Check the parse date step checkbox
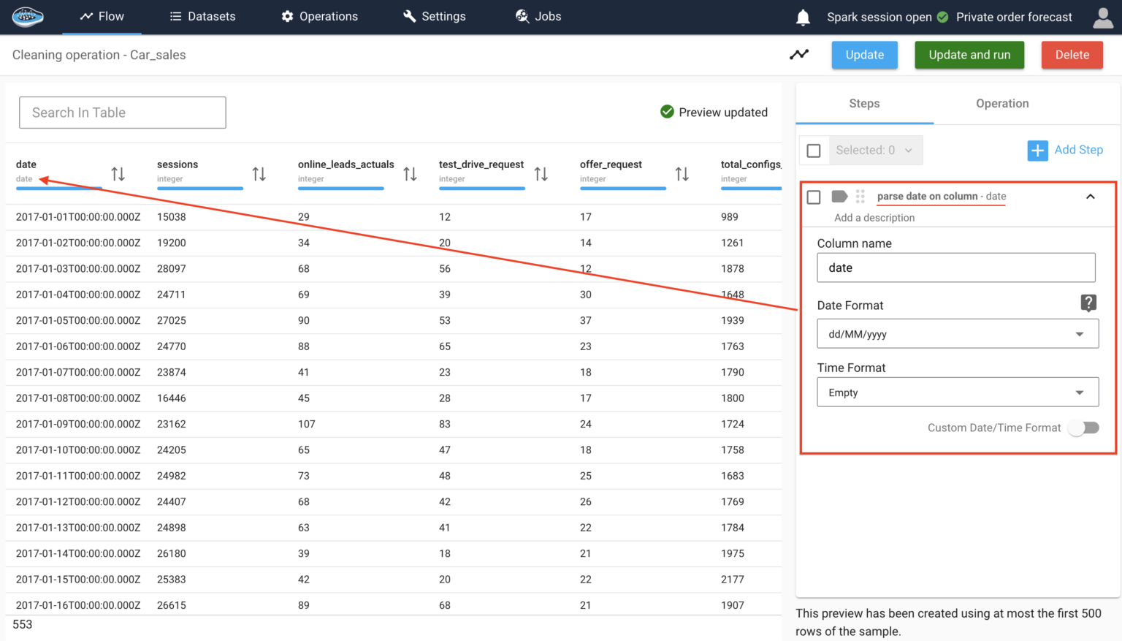The width and height of the screenshot is (1122, 641). point(814,196)
